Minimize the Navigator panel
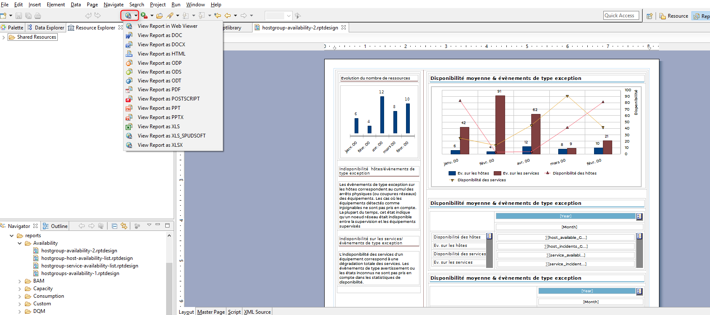This screenshot has height=315, width=710. tap(158, 225)
